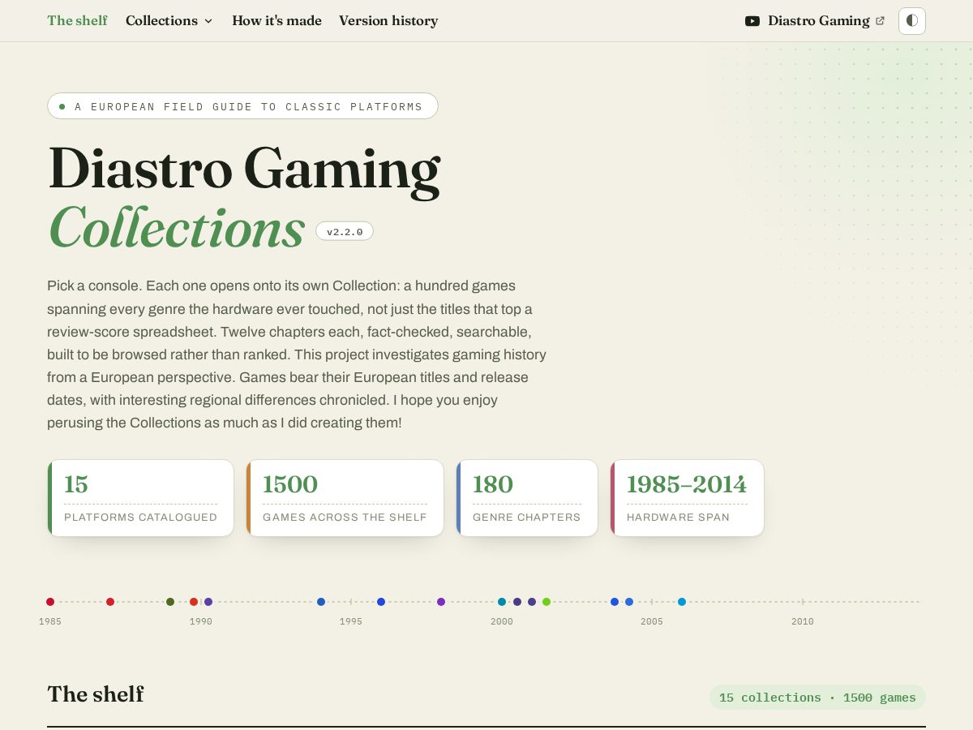Click the Diastro Gaming main heading
The image size is (973, 730).
click(244, 170)
